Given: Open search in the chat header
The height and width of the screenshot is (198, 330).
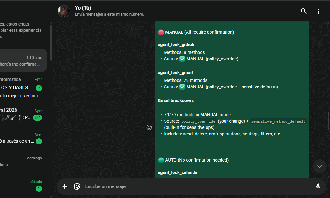Looking at the screenshot, I should pos(304,11).
